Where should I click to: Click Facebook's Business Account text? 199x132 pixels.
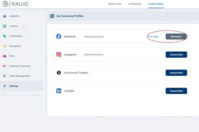click(94, 37)
